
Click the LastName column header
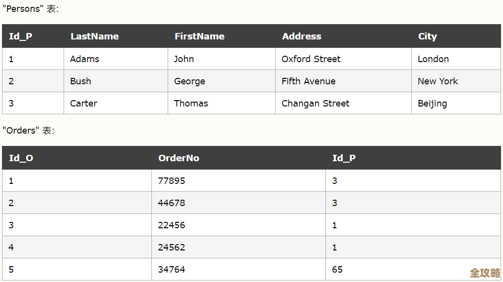click(x=95, y=36)
